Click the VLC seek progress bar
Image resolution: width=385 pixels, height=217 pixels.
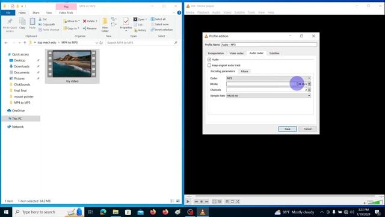click(x=285, y=197)
